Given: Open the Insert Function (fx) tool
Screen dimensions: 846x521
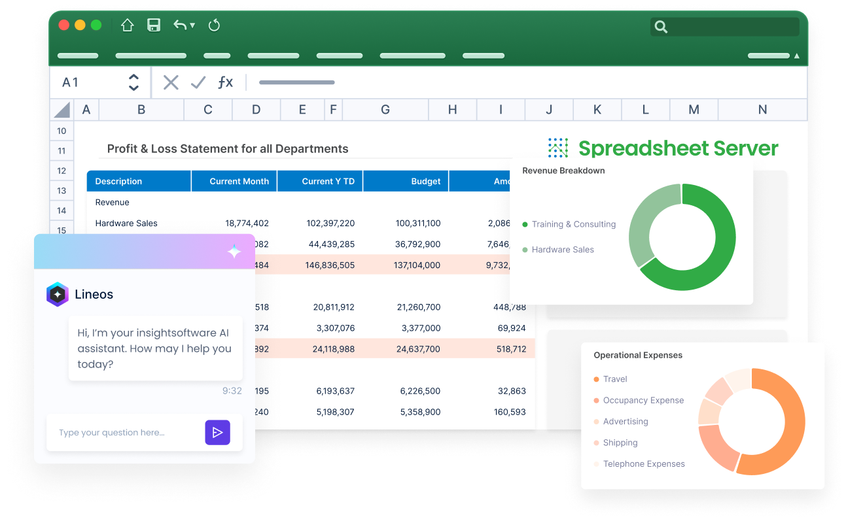Looking at the screenshot, I should click(225, 82).
